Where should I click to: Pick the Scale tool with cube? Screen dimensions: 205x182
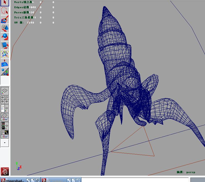click(5, 45)
